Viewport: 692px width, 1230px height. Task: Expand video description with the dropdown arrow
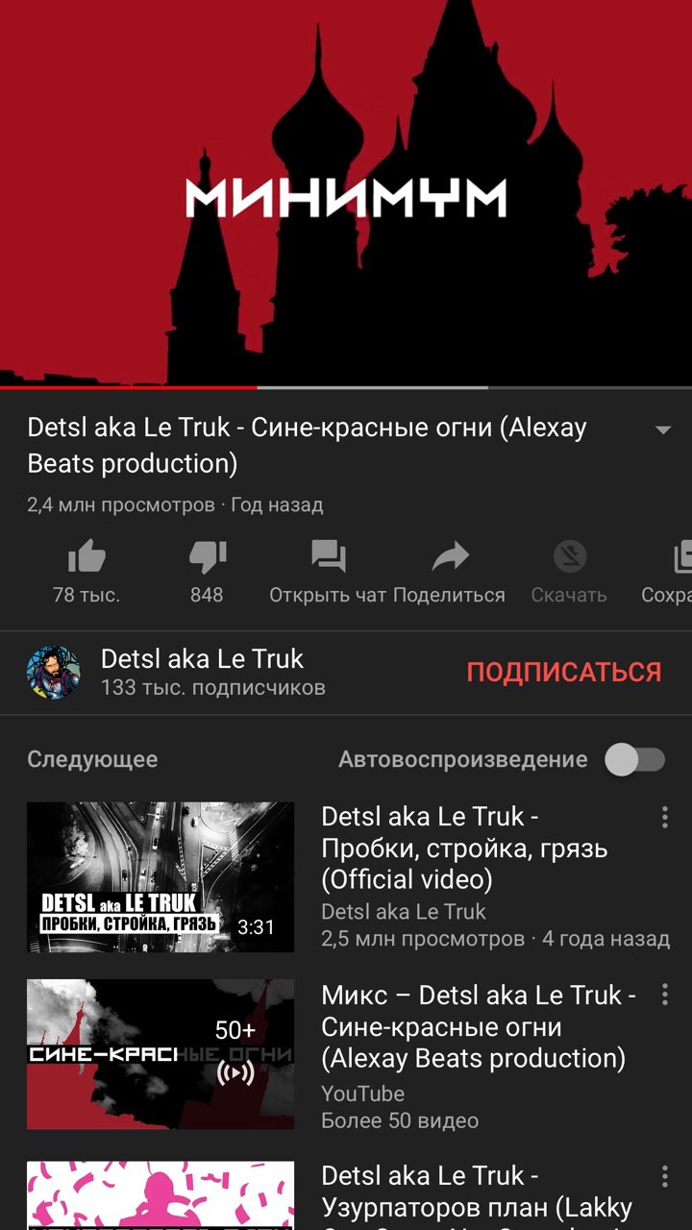click(x=662, y=430)
